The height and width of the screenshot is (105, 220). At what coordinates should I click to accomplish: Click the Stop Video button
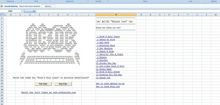(x=63, y=84)
